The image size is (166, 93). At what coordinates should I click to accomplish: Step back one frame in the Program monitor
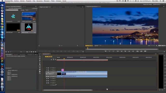122,51
